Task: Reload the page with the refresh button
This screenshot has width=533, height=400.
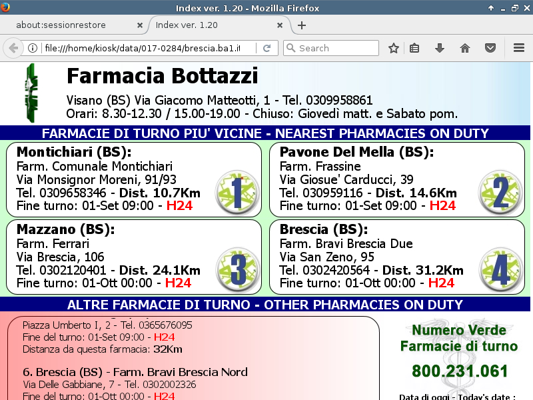Action: click(266, 48)
